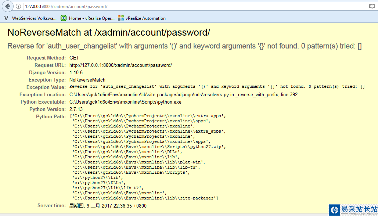Click the Python Executable python.exe path
Image resolution: width=378 pixels, height=216 pixels.
125,102
